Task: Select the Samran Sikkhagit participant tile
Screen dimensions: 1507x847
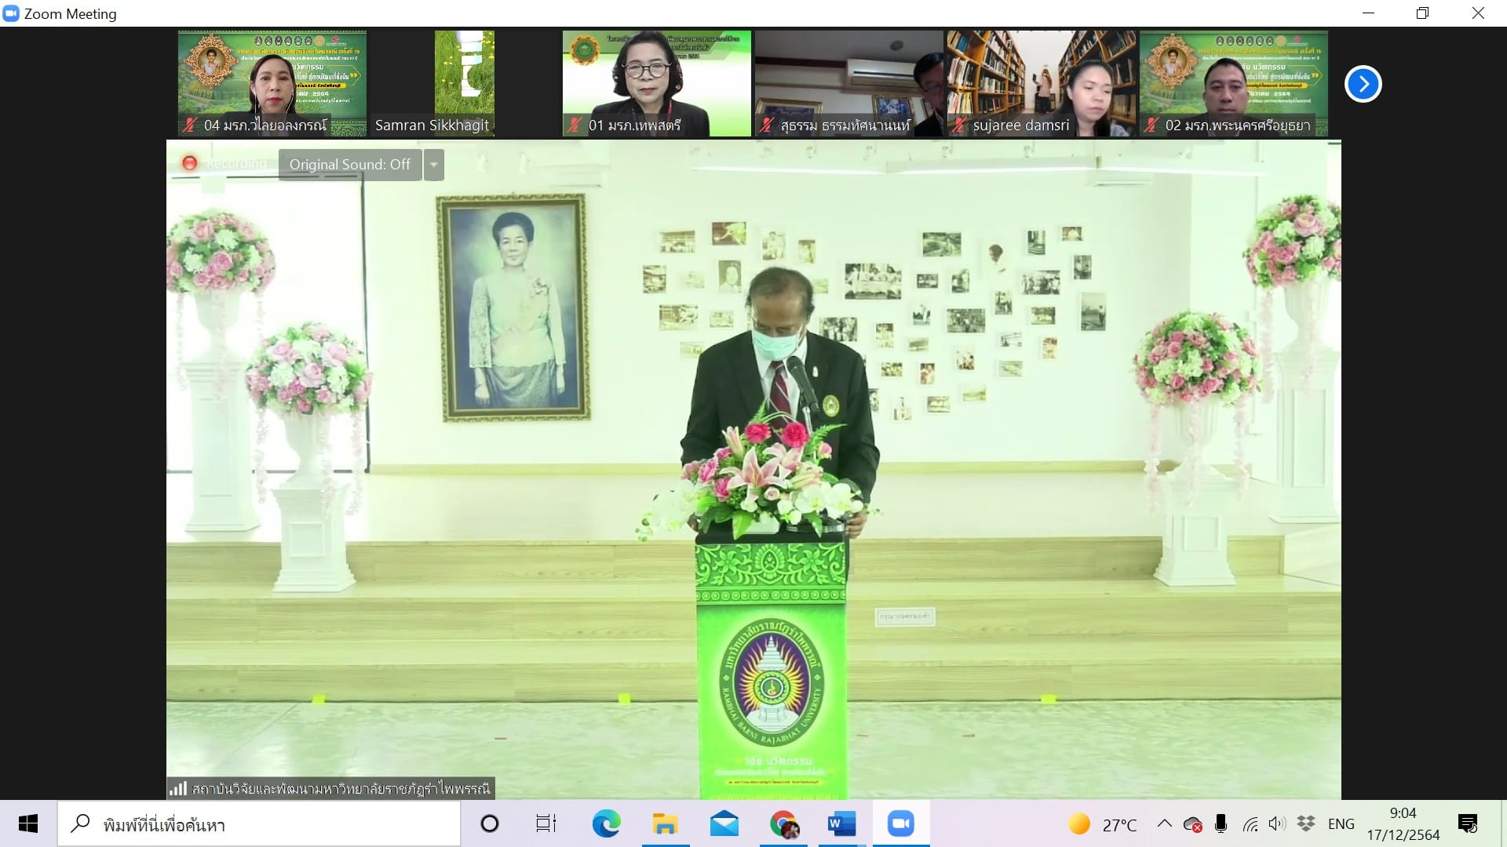Action: tap(464, 83)
